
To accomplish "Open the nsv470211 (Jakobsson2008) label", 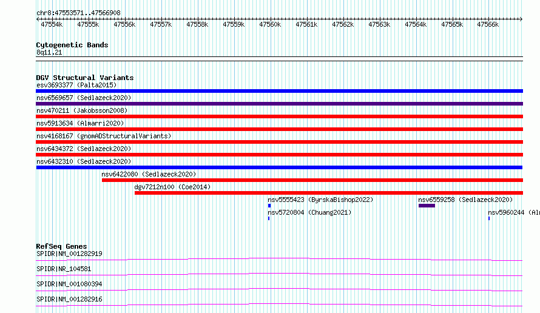I will [x=82, y=110].
